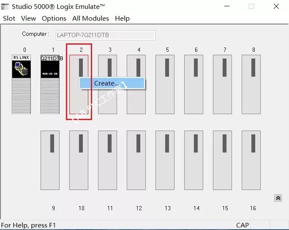Click the disabled maximize window button

tap(251, 6)
